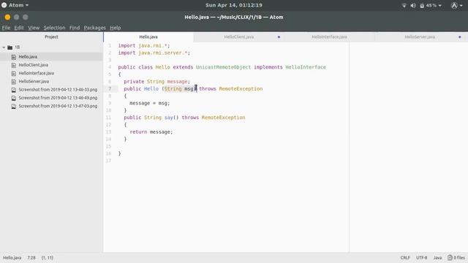Open the Find menu
The width and height of the screenshot is (468, 263).
click(75, 28)
